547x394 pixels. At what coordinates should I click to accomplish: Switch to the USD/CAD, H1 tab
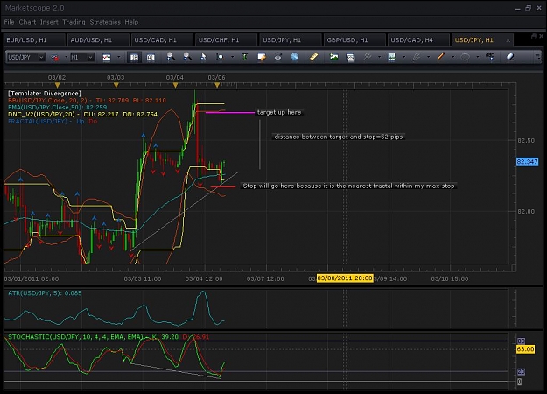(162, 40)
